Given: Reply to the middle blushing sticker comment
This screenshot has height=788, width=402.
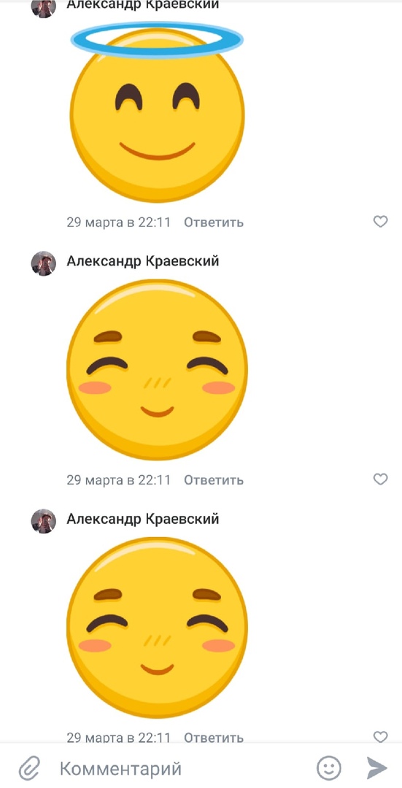Looking at the screenshot, I should tap(214, 480).
